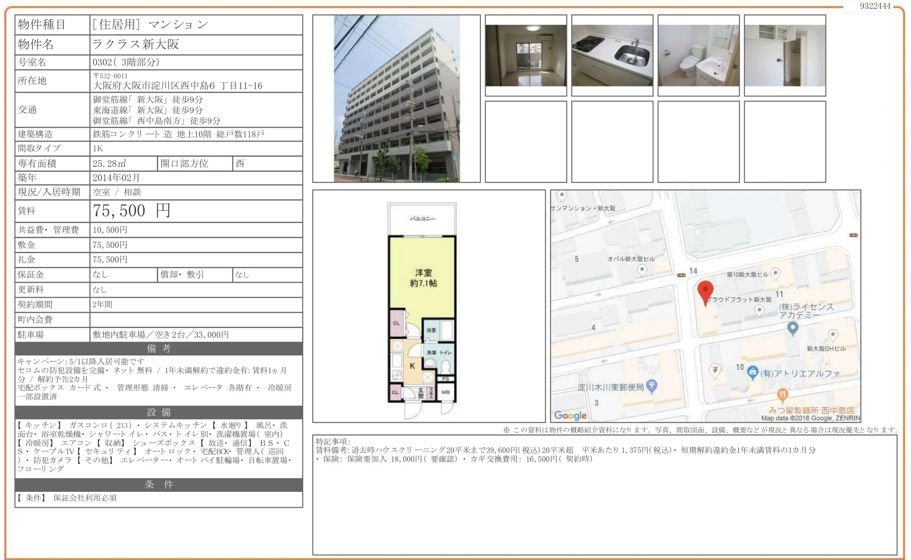Click the Google logo on the map
The height and width of the screenshot is (560, 911).
pos(570,415)
